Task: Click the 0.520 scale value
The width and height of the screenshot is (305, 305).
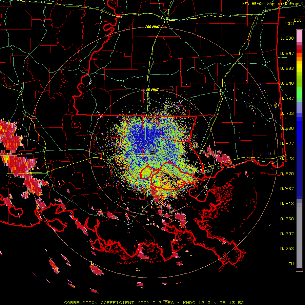Action: pos(287,174)
